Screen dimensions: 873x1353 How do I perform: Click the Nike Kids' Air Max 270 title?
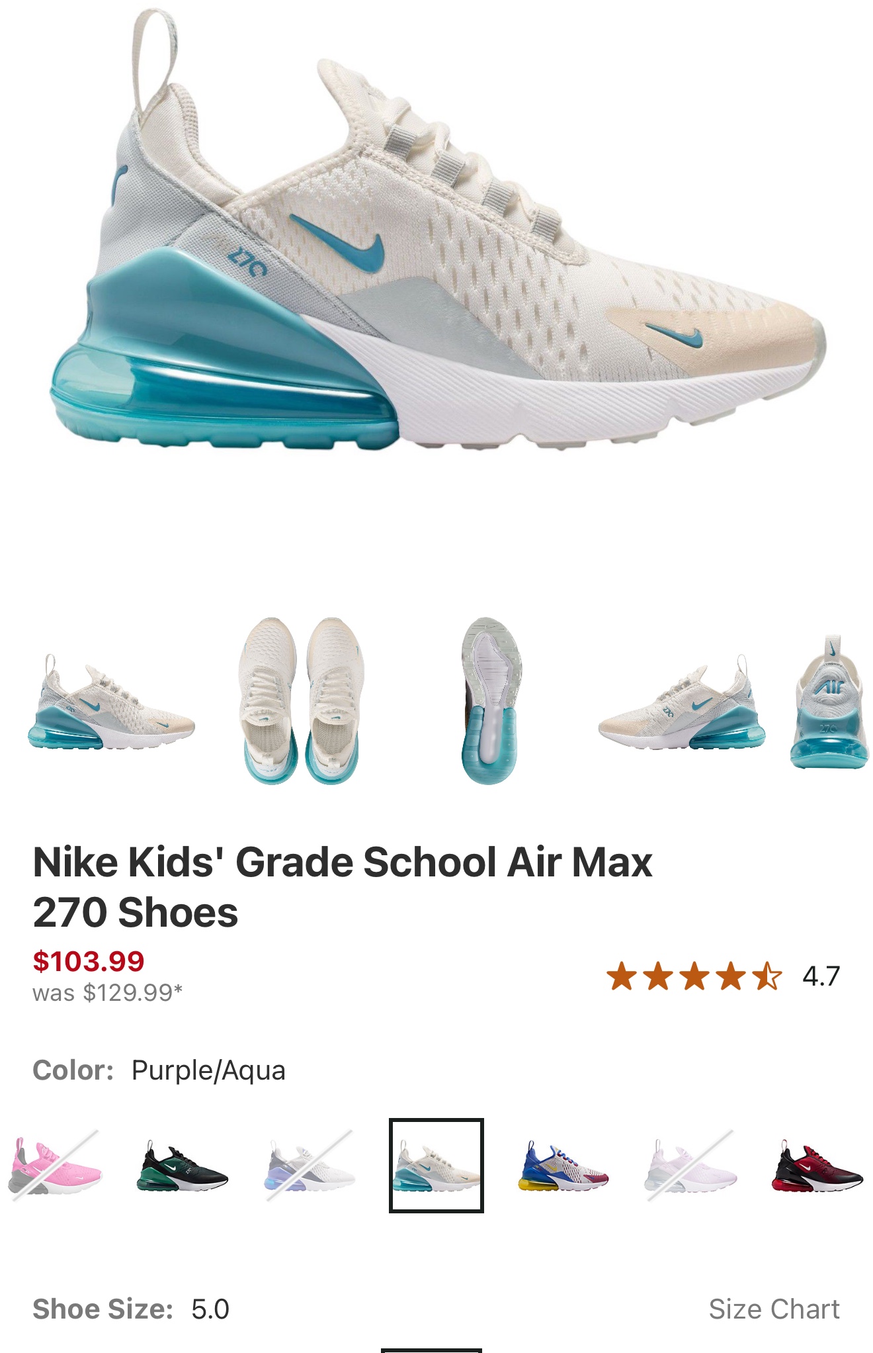pos(343,887)
